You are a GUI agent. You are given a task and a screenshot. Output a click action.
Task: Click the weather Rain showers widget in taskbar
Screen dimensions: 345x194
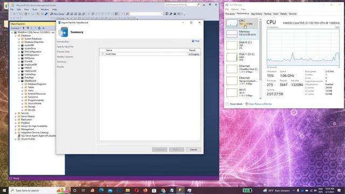(277, 190)
